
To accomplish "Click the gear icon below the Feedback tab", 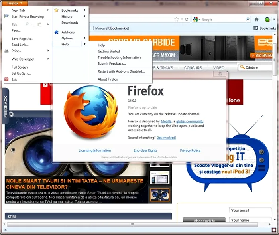I will click(11, 114).
